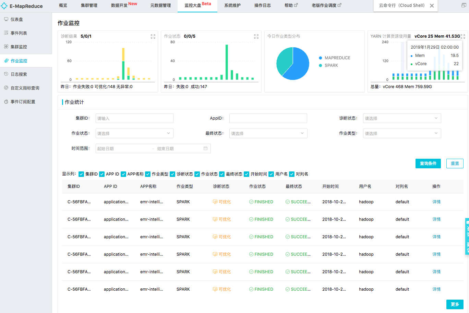The height and width of the screenshot is (313, 469).
Task: Open 详情 for the first job row
Action: pyautogui.click(x=436, y=202)
